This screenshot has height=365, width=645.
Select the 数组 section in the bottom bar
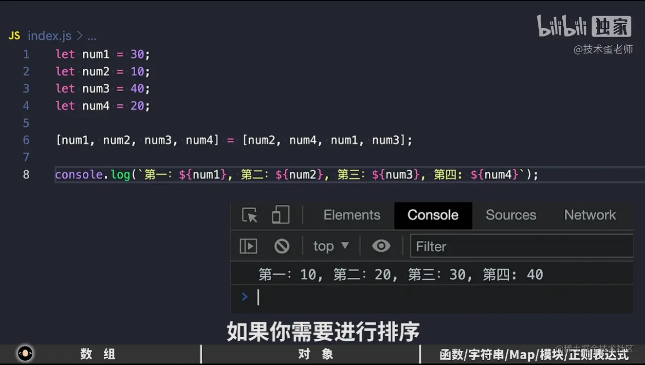(x=96, y=354)
